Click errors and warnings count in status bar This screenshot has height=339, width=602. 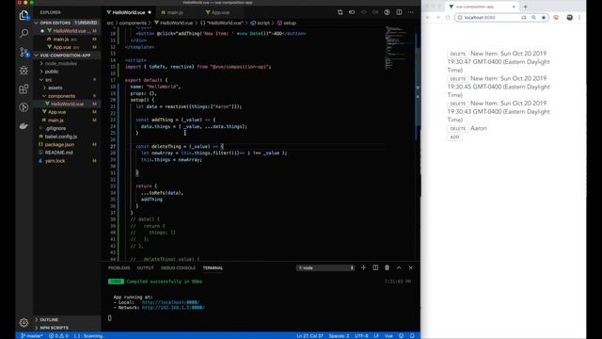point(58,335)
